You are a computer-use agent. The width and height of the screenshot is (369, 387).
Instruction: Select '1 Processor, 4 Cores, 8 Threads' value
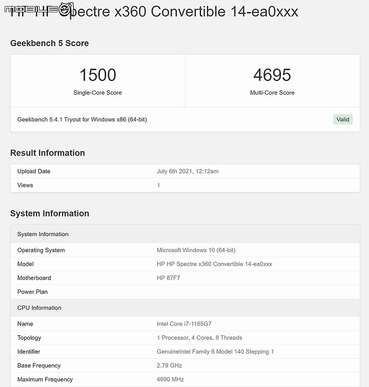click(199, 338)
